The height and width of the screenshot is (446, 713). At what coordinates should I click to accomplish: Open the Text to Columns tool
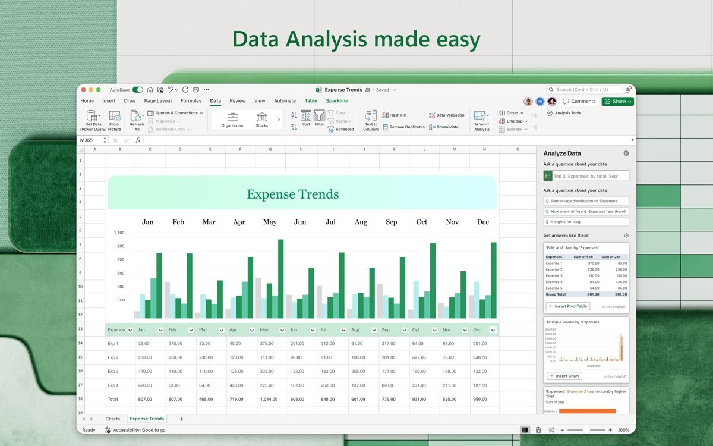point(371,116)
